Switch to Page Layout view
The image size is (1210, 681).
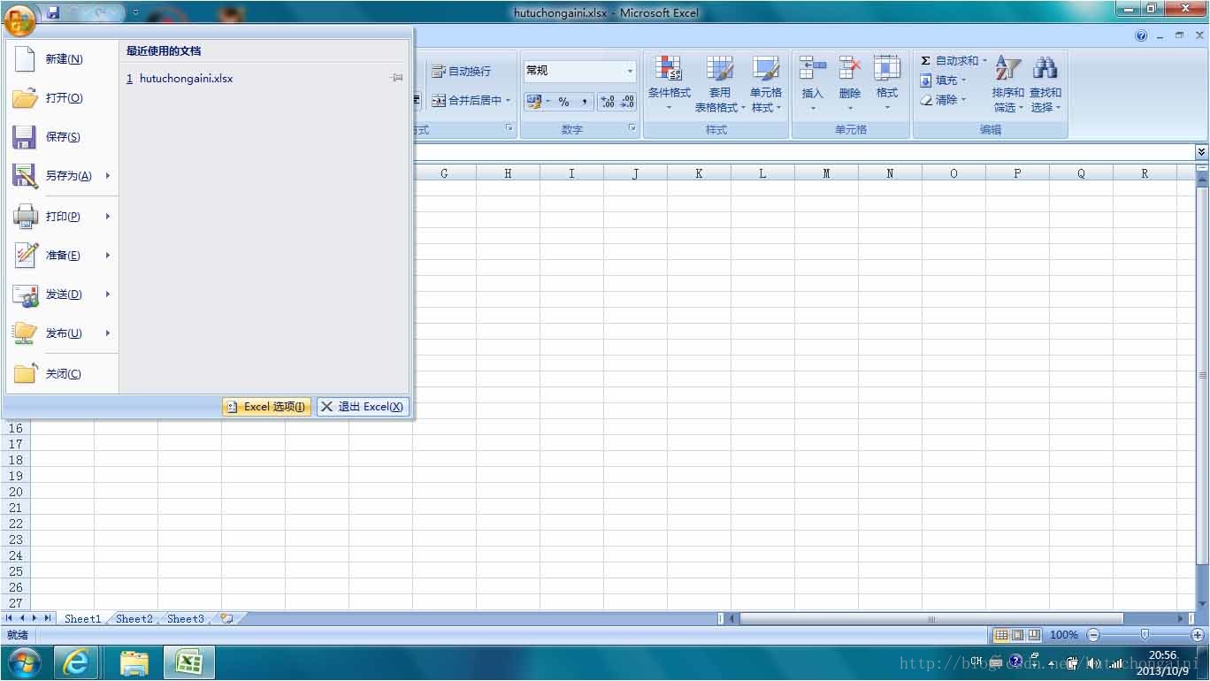click(x=1017, y=635)
